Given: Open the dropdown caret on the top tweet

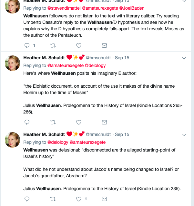Looking at the screenshot, I should click(184, 1).
